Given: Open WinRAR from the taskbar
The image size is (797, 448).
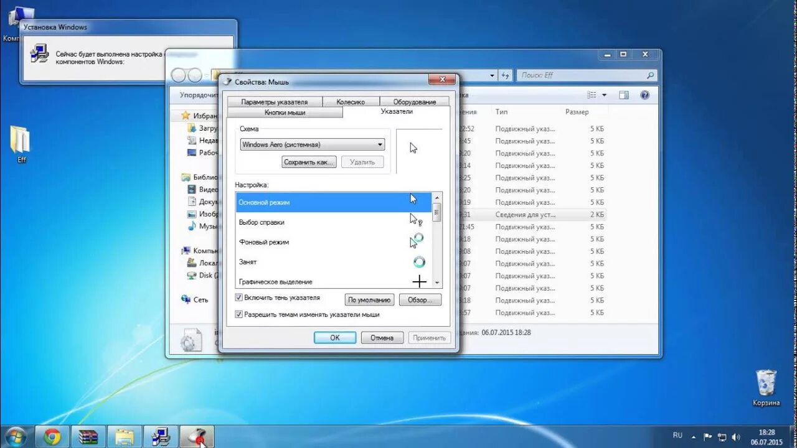Looking at the screenshot, I should tap(88, 437).
